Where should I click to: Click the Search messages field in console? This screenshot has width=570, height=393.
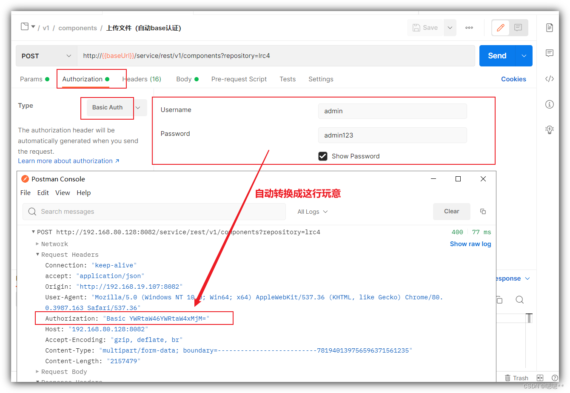click(x=154, y=212)
